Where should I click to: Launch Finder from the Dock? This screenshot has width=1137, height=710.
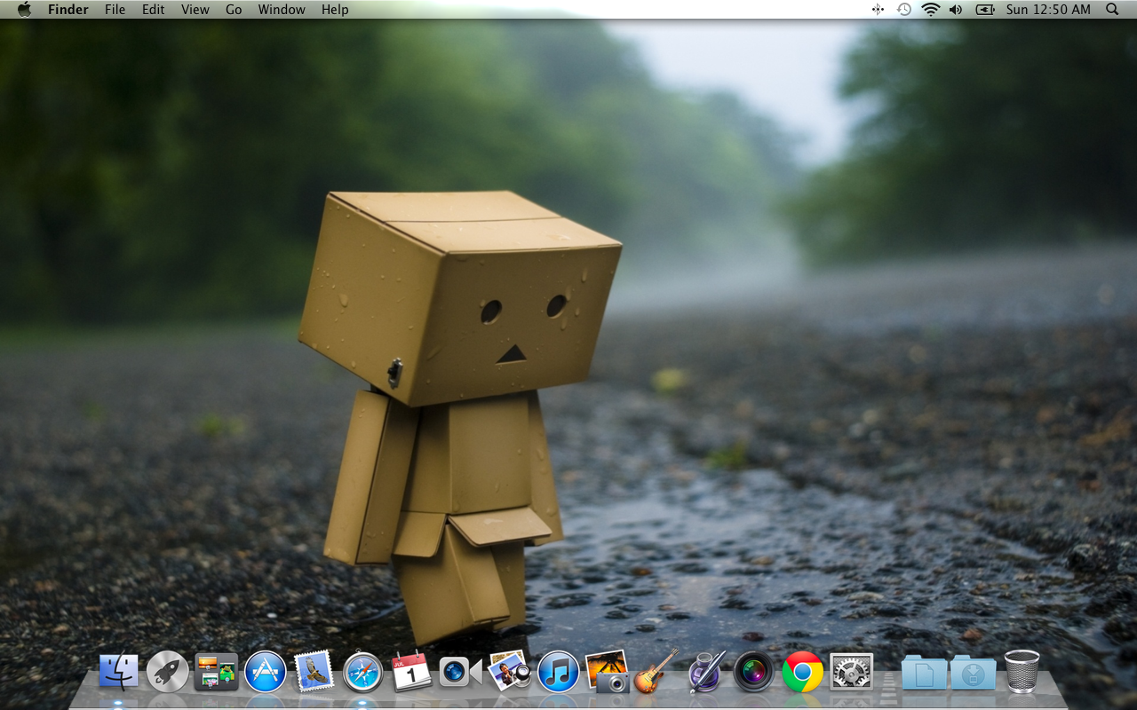pyautogui.click(x=119, y=672)
